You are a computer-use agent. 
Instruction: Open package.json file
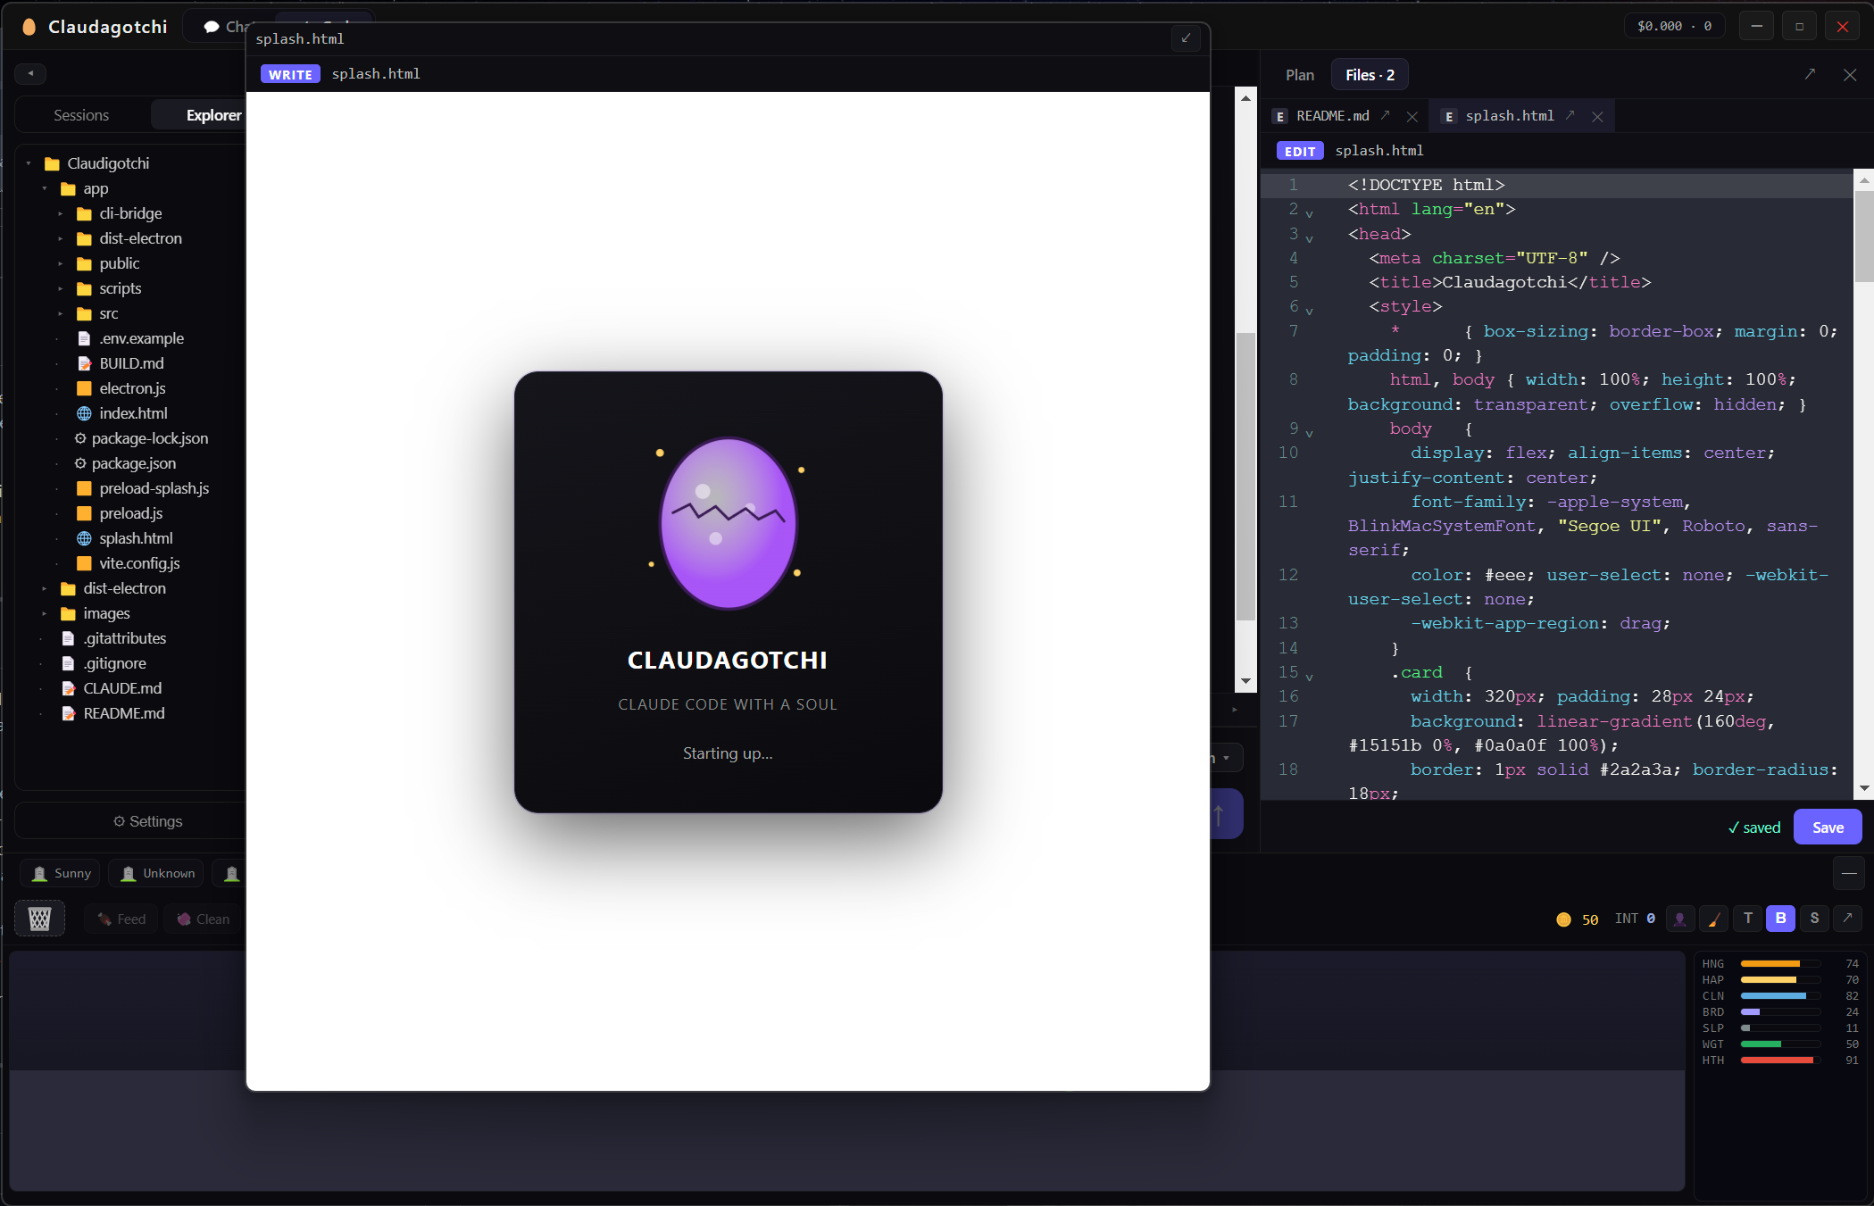pyautogui.click(x=133, y=463)
